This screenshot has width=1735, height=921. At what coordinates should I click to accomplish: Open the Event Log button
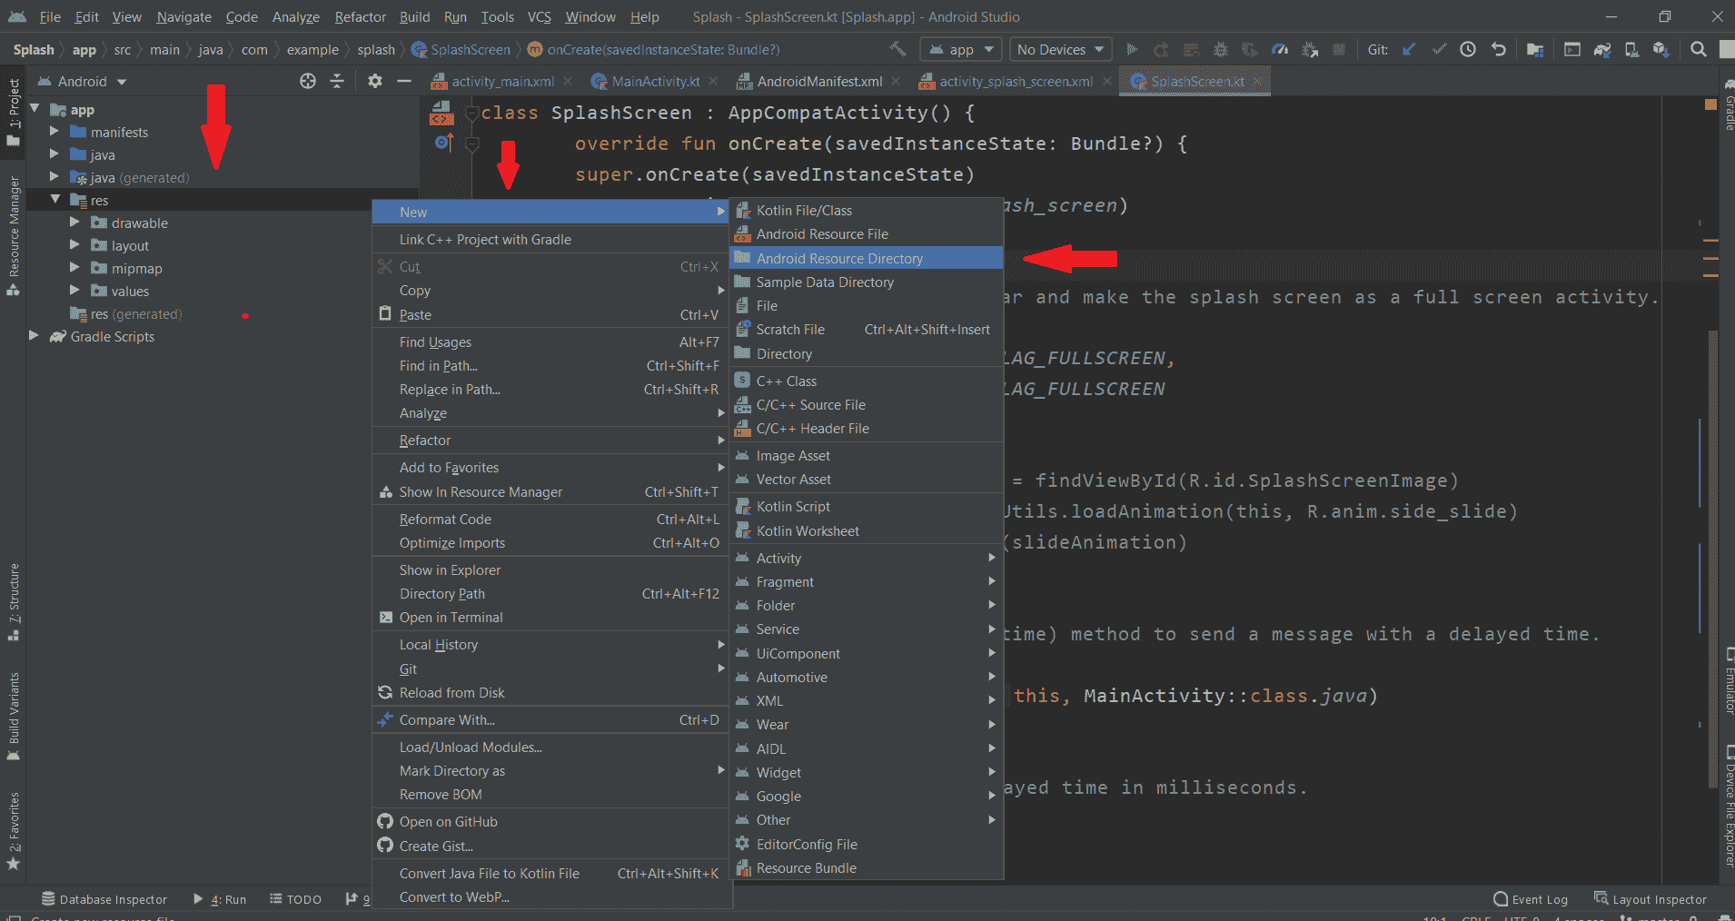[x=1531, y=899]
